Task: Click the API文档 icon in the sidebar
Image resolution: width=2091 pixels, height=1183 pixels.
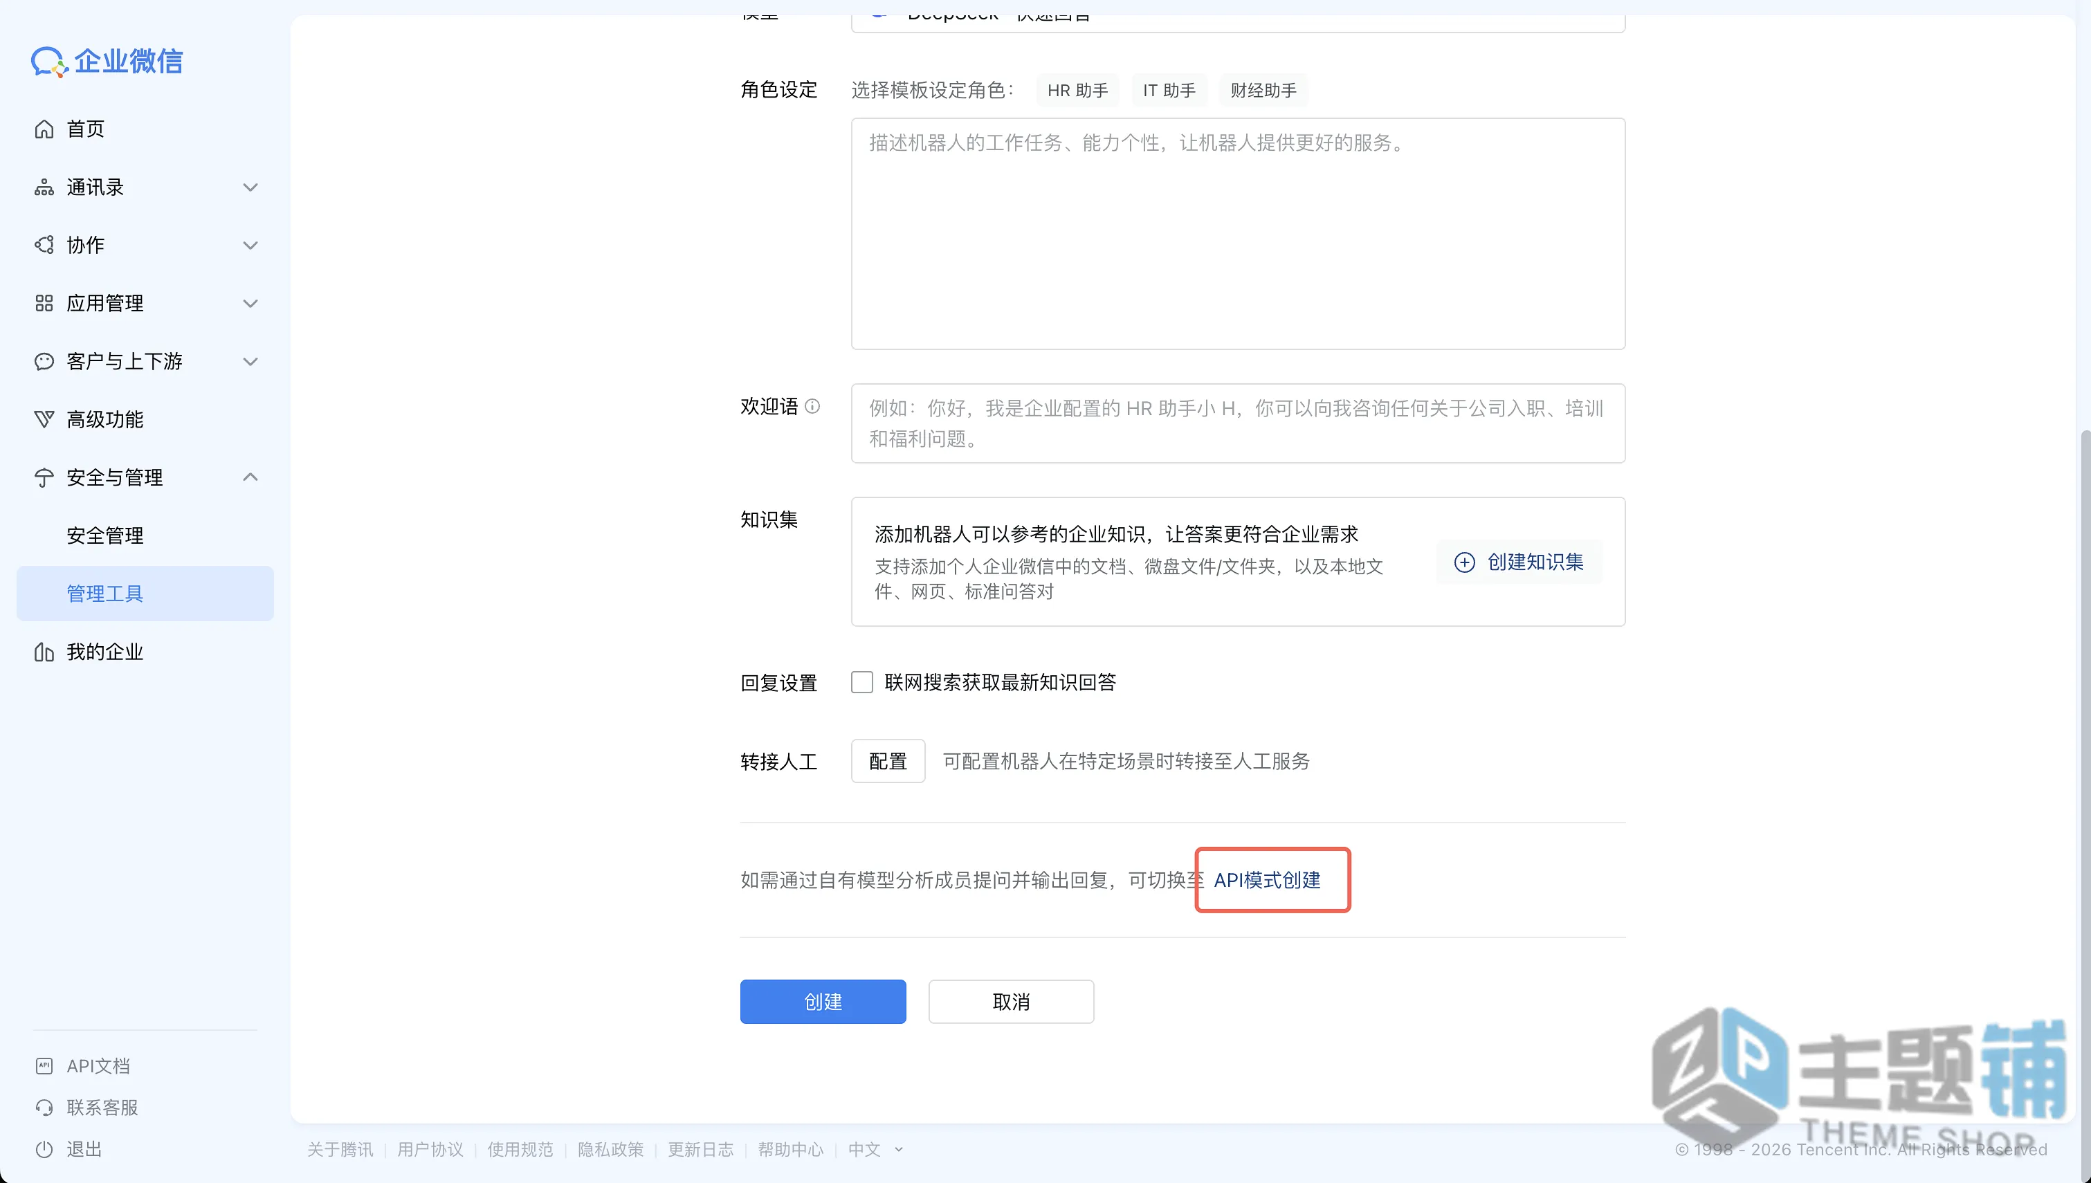Action: [x=44, y=1066]
